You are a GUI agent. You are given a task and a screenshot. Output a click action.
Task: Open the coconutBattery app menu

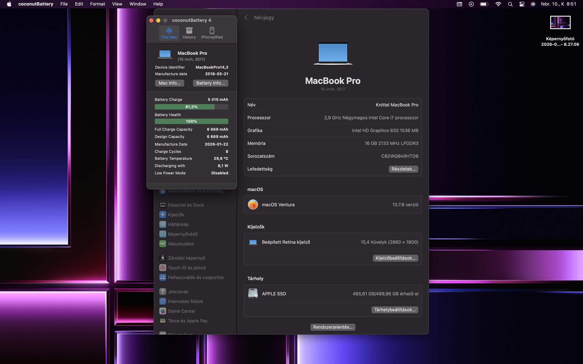click(36, 4)
